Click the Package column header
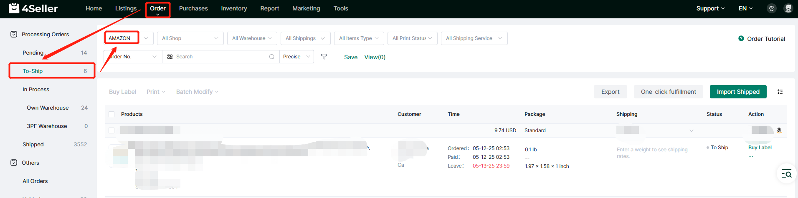The height and width of the screenshot is (198, 798). click(x=535, y=114)
